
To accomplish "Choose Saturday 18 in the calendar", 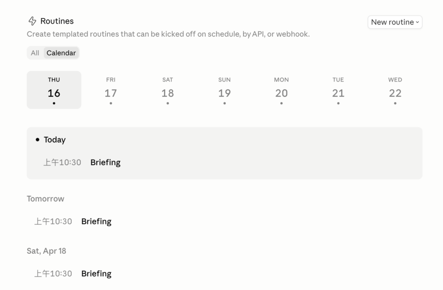I will (x=167, y=90).
